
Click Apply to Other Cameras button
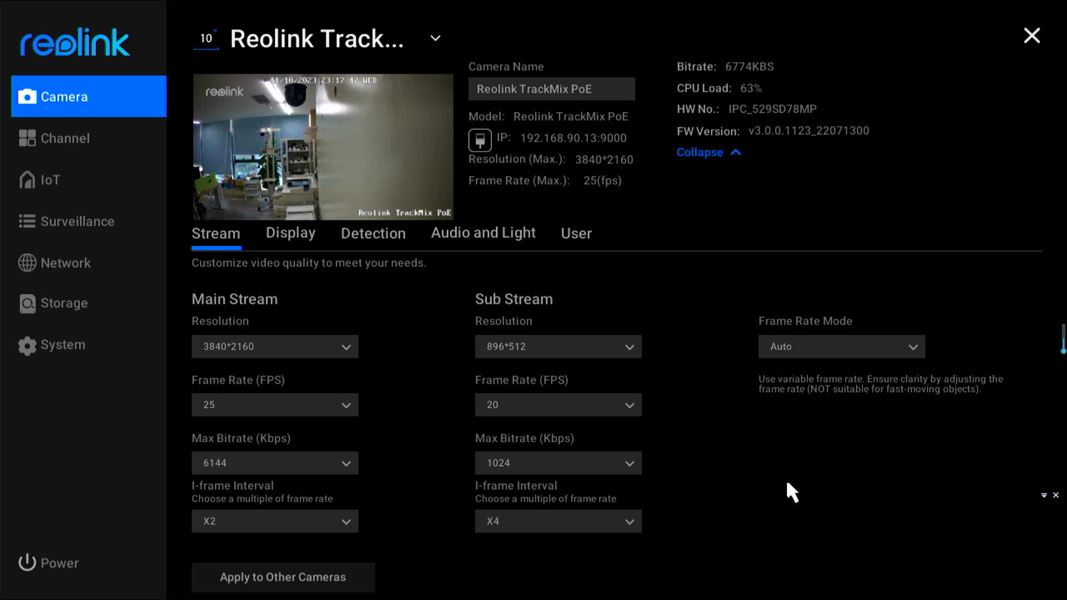click(283, 577)
